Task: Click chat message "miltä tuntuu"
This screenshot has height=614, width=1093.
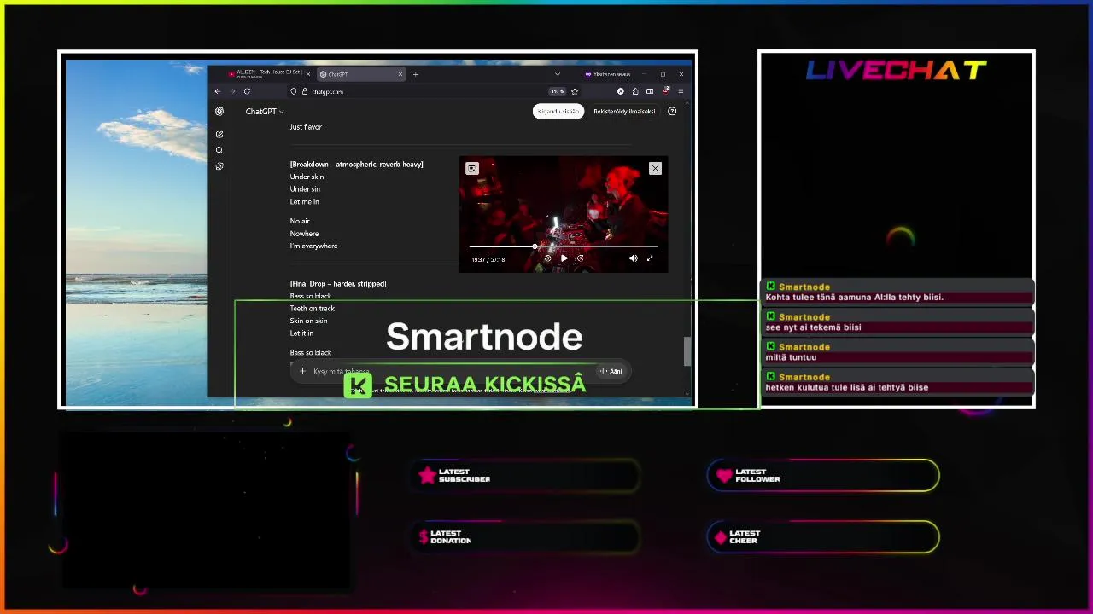Action: tap(791, 357)
